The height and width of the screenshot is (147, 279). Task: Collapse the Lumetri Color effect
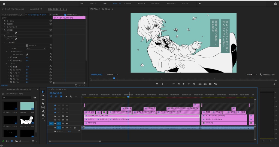tap(2, 36)
